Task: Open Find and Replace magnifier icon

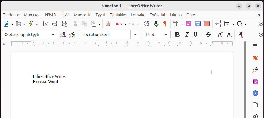Action: pos(147,24)
